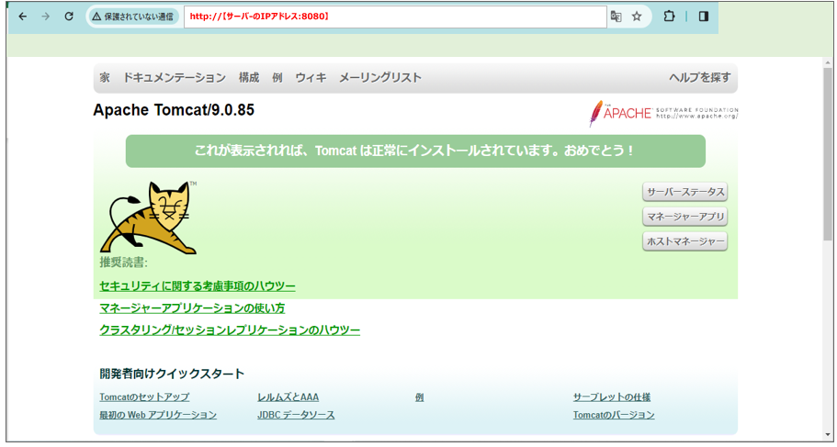Screen dimensions: 837x447
Task: Open the 例 link in quick start
Action: (x=420, y=397)
